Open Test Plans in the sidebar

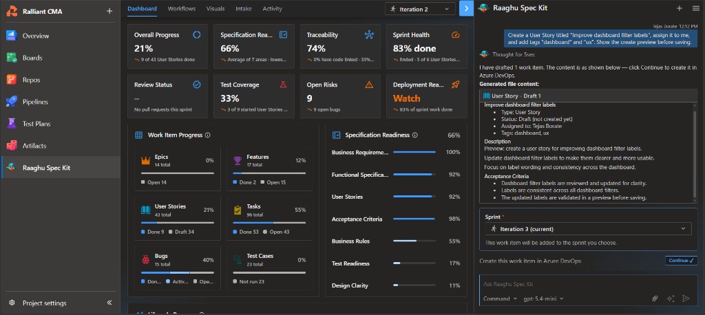point(61,124)
